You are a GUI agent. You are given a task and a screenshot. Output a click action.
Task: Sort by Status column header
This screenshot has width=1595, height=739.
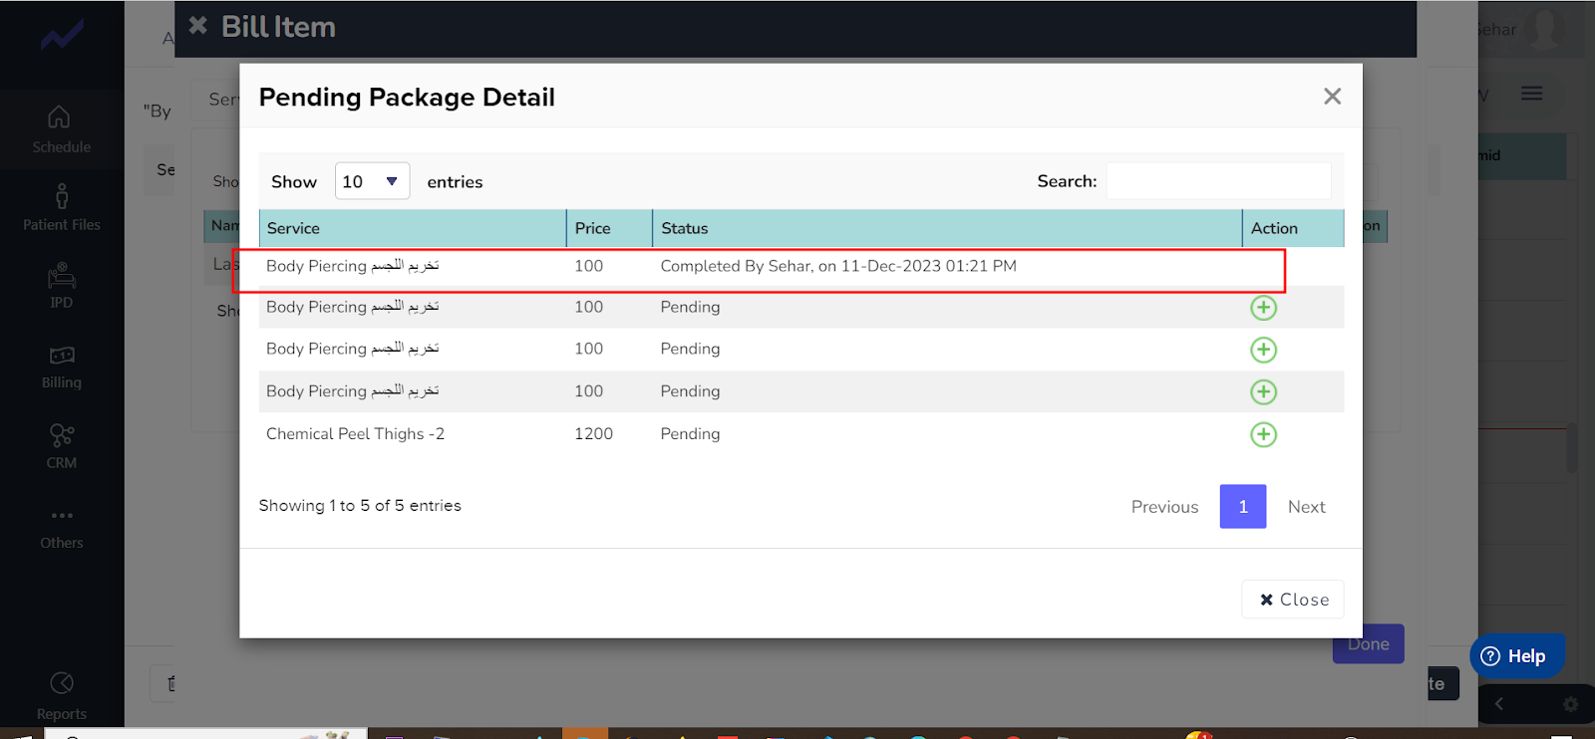tap(947, 228)
